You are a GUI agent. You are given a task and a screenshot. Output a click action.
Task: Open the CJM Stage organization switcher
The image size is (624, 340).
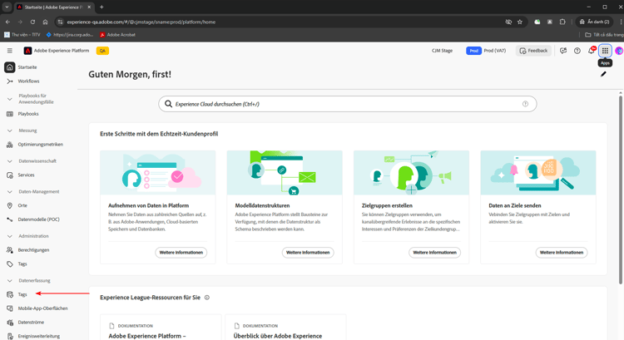[x=442, y=51]
